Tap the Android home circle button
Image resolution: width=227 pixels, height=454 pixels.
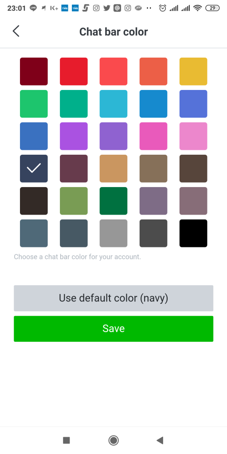point(113,440)
